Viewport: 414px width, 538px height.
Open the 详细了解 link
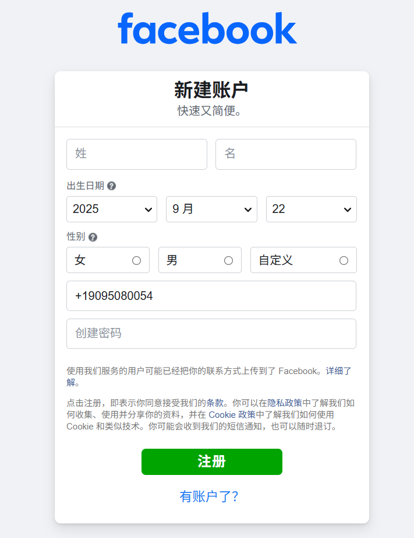(338, 371)
